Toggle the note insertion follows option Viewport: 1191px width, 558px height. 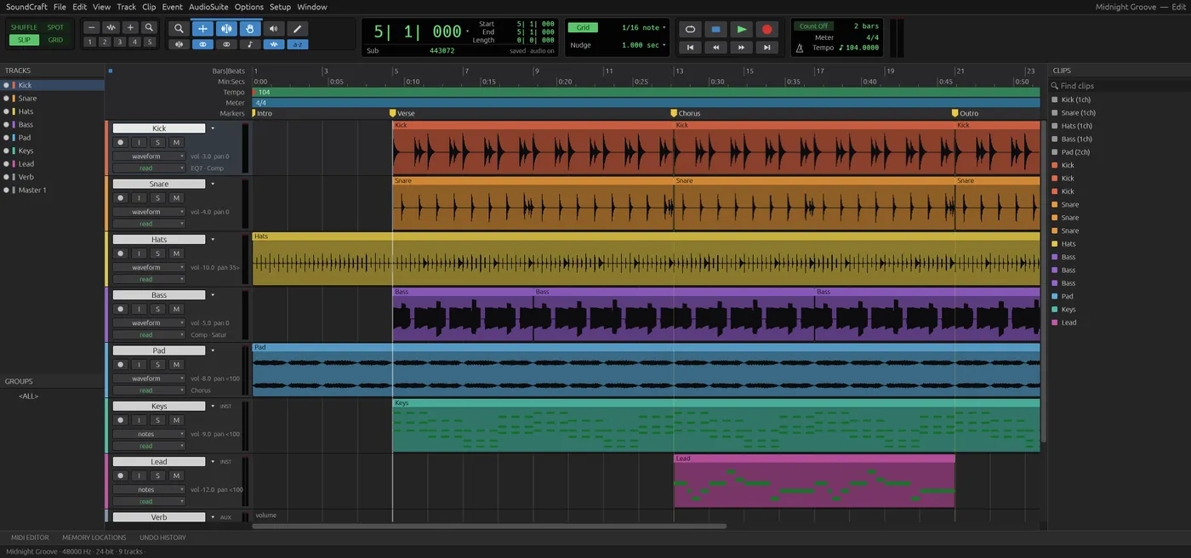click(x=249, y=44)
